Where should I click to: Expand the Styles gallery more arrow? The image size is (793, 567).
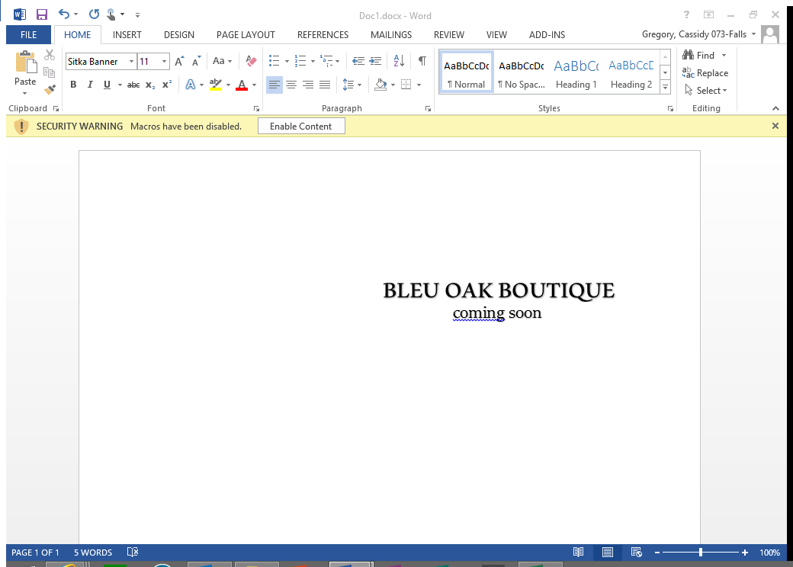(665, 88)
